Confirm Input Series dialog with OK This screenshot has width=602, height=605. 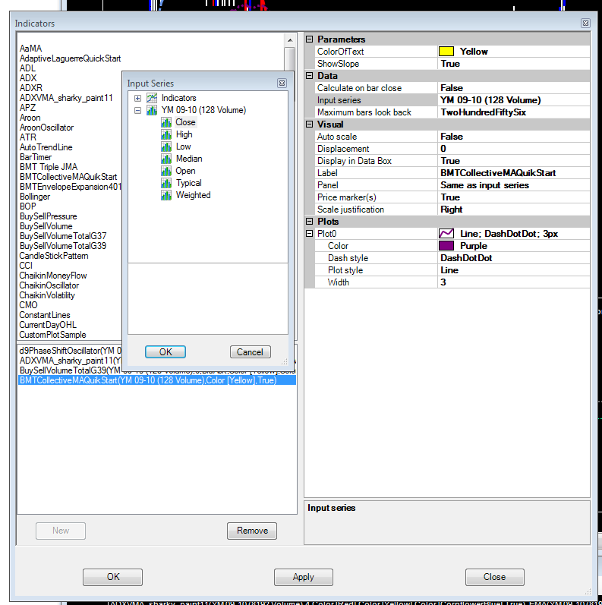pos(165,352)
